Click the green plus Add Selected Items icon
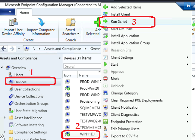This screenshot has width=195, height=140. (x=105, y=7)
